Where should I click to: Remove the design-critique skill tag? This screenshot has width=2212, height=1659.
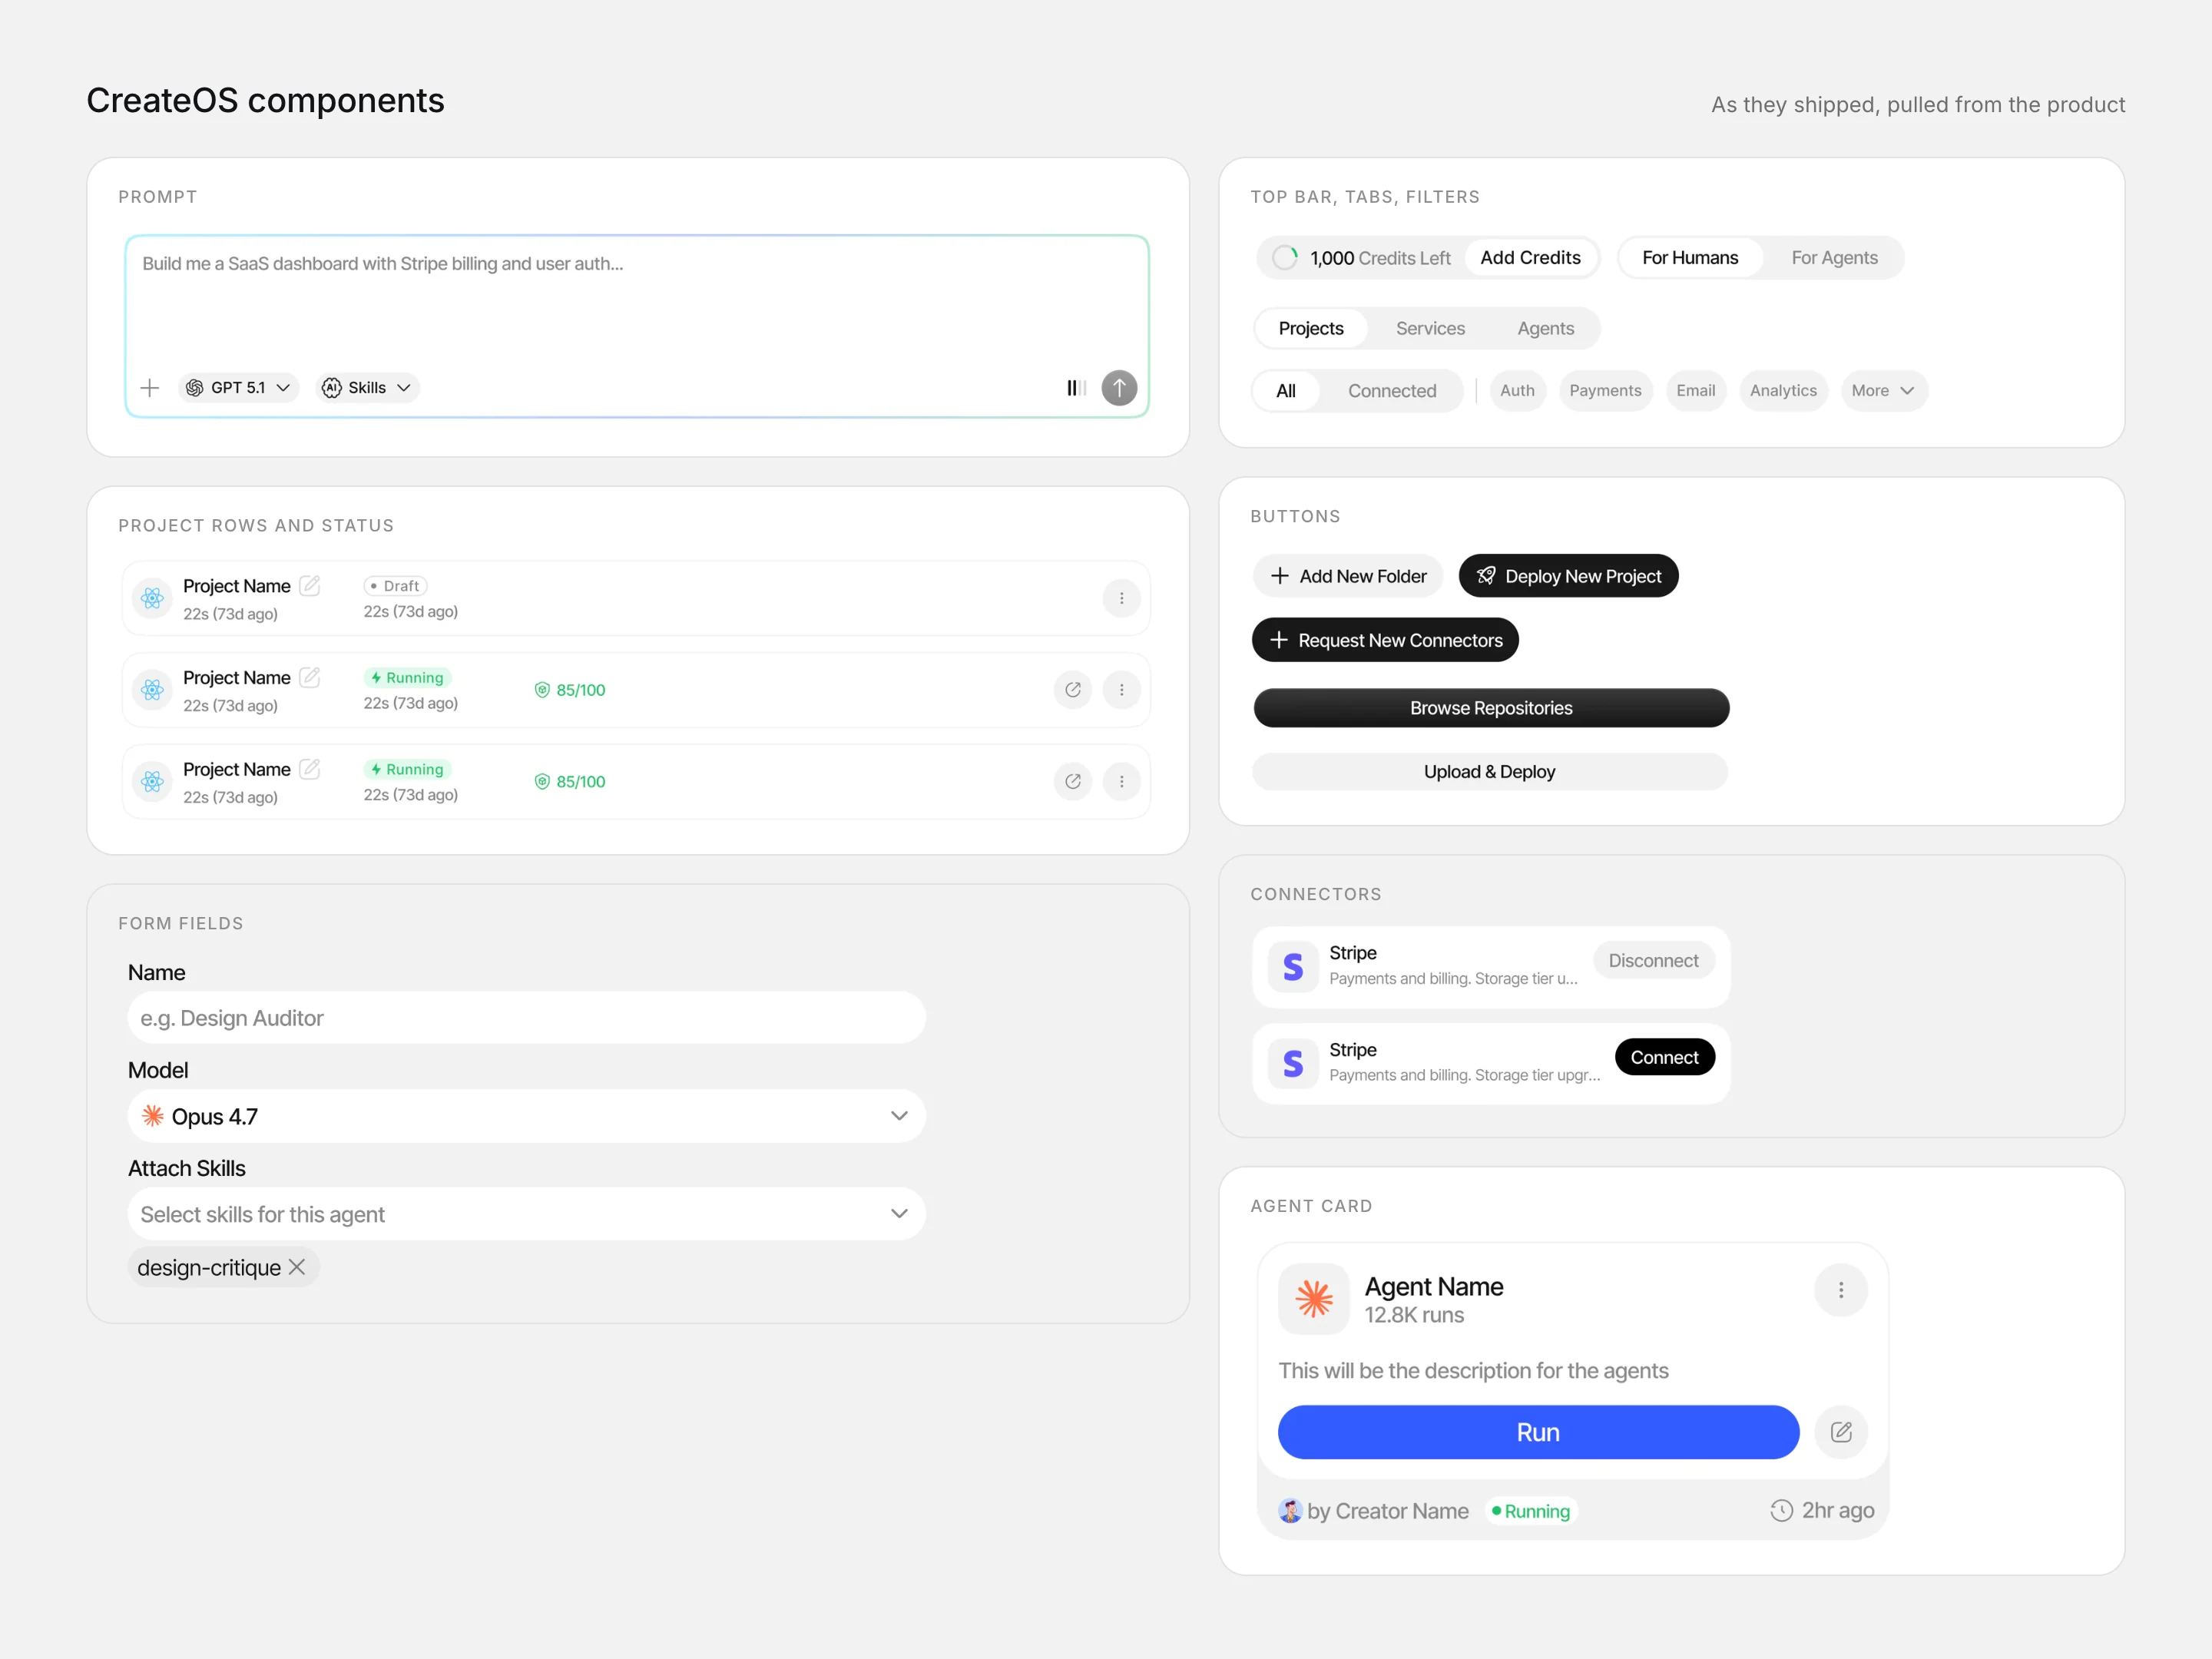[297, 1267]
